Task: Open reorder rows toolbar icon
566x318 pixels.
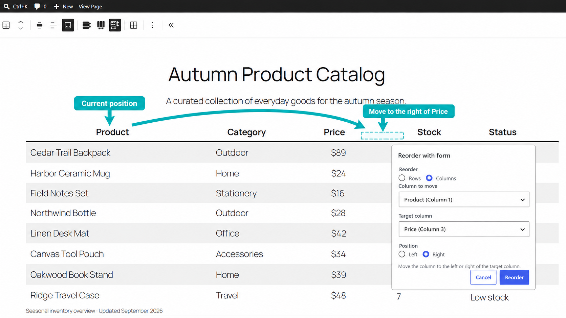Action: 87,25
